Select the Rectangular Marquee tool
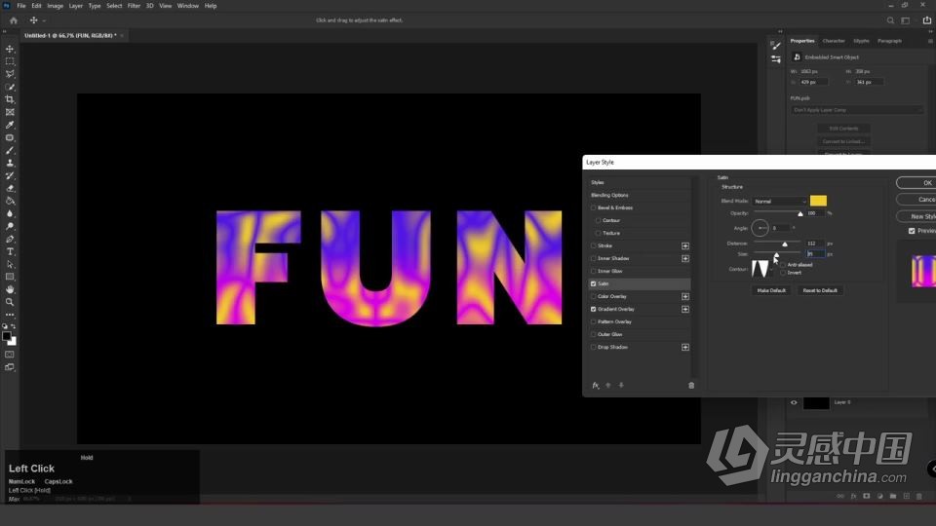936x526 pixels. [10, 61]
